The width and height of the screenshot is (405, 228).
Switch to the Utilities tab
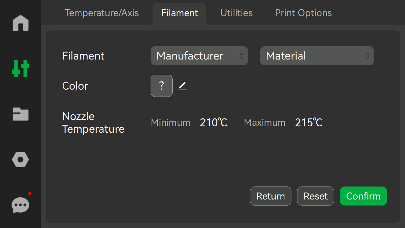(x=236, y=13)
